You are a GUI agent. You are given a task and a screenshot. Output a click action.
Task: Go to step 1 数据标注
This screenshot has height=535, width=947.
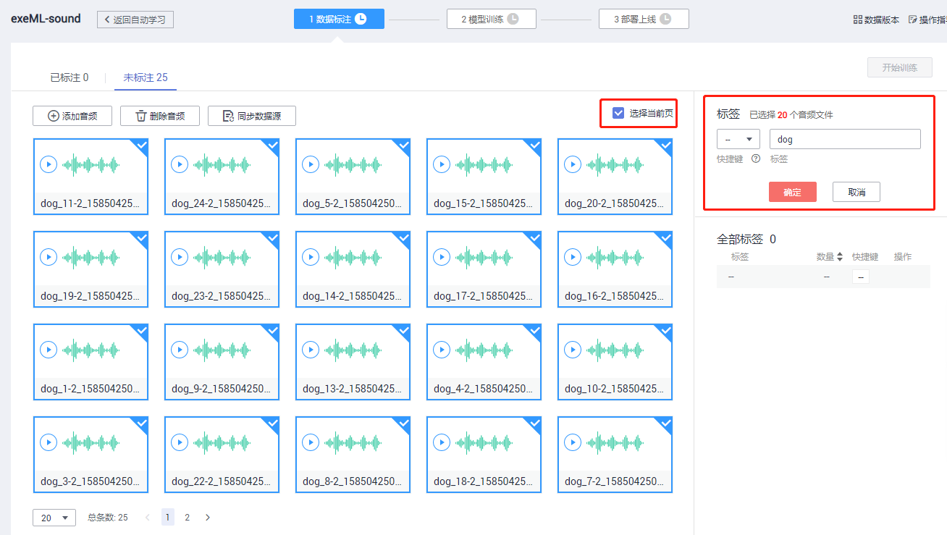tap(339, 19)
